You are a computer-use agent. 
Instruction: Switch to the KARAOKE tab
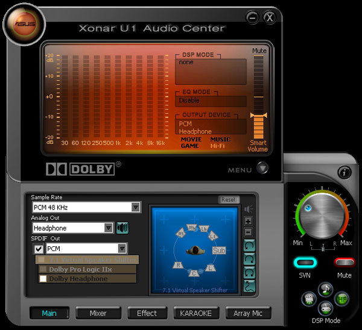pyautogui.click(x=195, y=313)
